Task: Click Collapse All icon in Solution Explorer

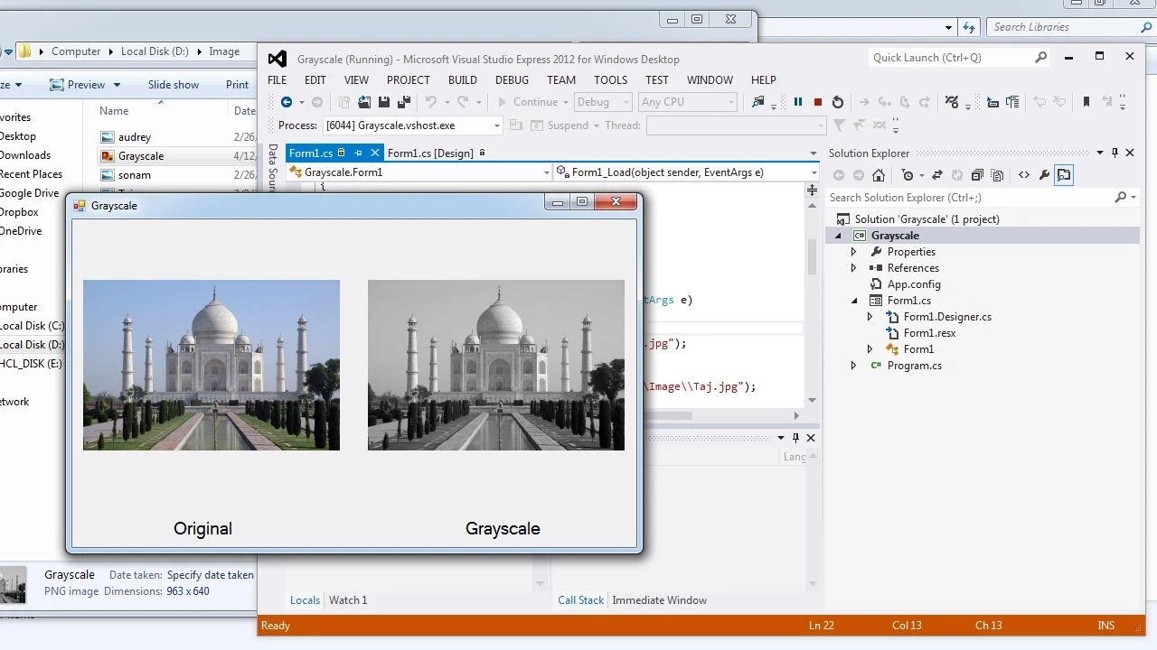Action: coord(977,175)
